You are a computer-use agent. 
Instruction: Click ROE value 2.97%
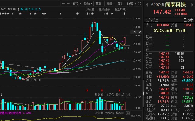(189, 106)
